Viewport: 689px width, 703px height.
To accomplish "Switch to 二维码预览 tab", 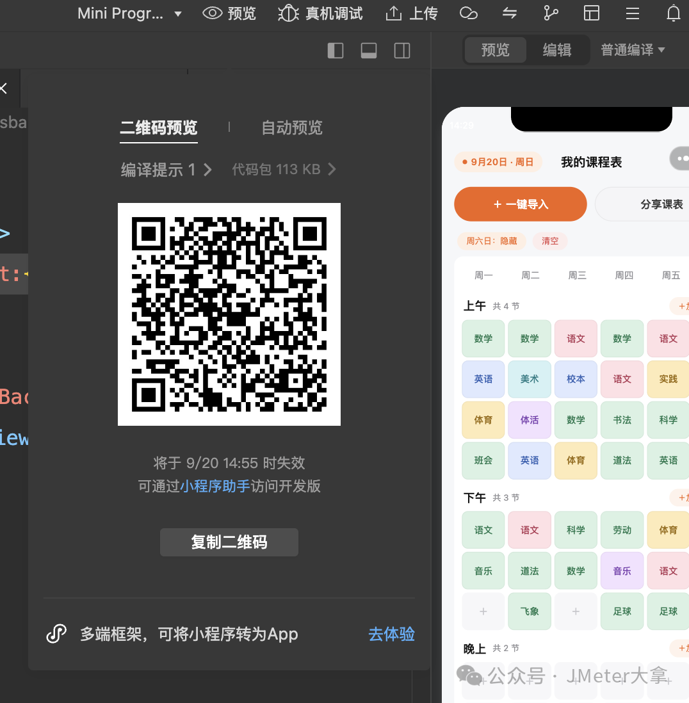I will pos(159,128).
